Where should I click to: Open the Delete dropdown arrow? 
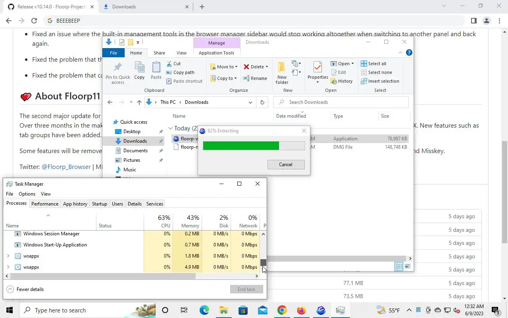click(x=267, y=67)
